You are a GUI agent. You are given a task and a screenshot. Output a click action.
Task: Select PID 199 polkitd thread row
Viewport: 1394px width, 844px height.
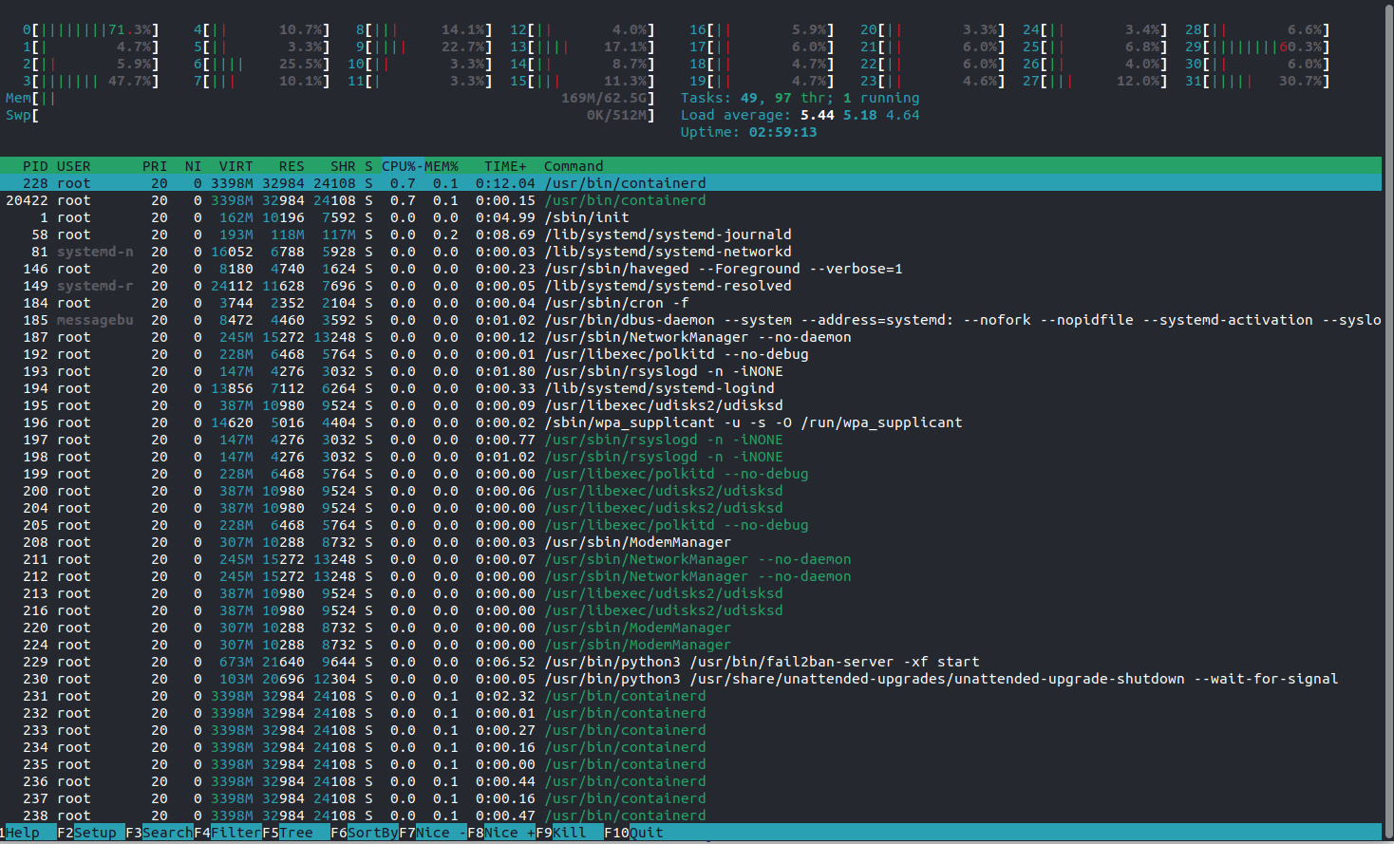coord(690,474)
